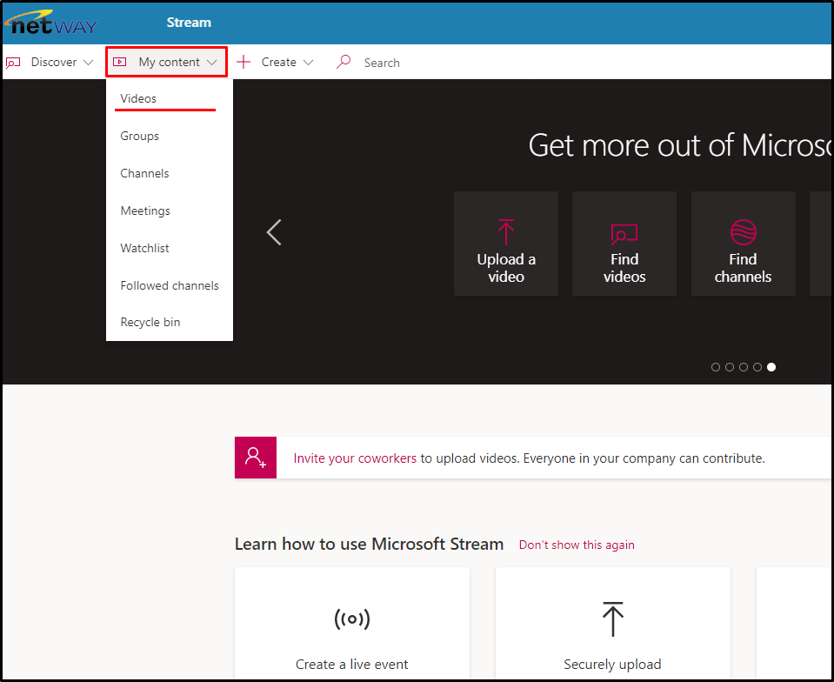Click the search magnifier icon

(x=344, y=62)
